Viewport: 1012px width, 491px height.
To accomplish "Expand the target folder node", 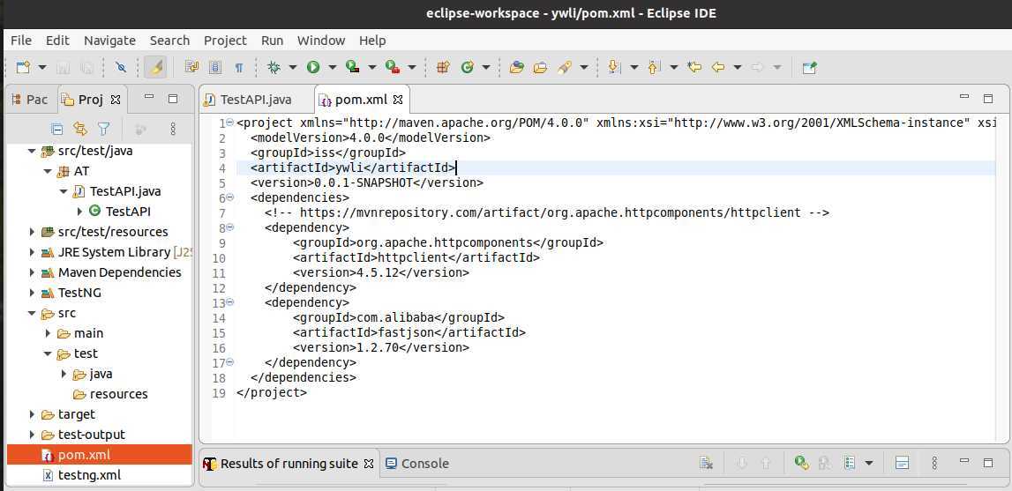I will coord(32,414).
